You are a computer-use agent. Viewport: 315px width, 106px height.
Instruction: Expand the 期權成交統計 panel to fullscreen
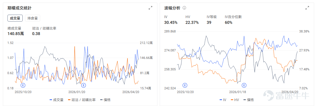click(x=150, y=8)
